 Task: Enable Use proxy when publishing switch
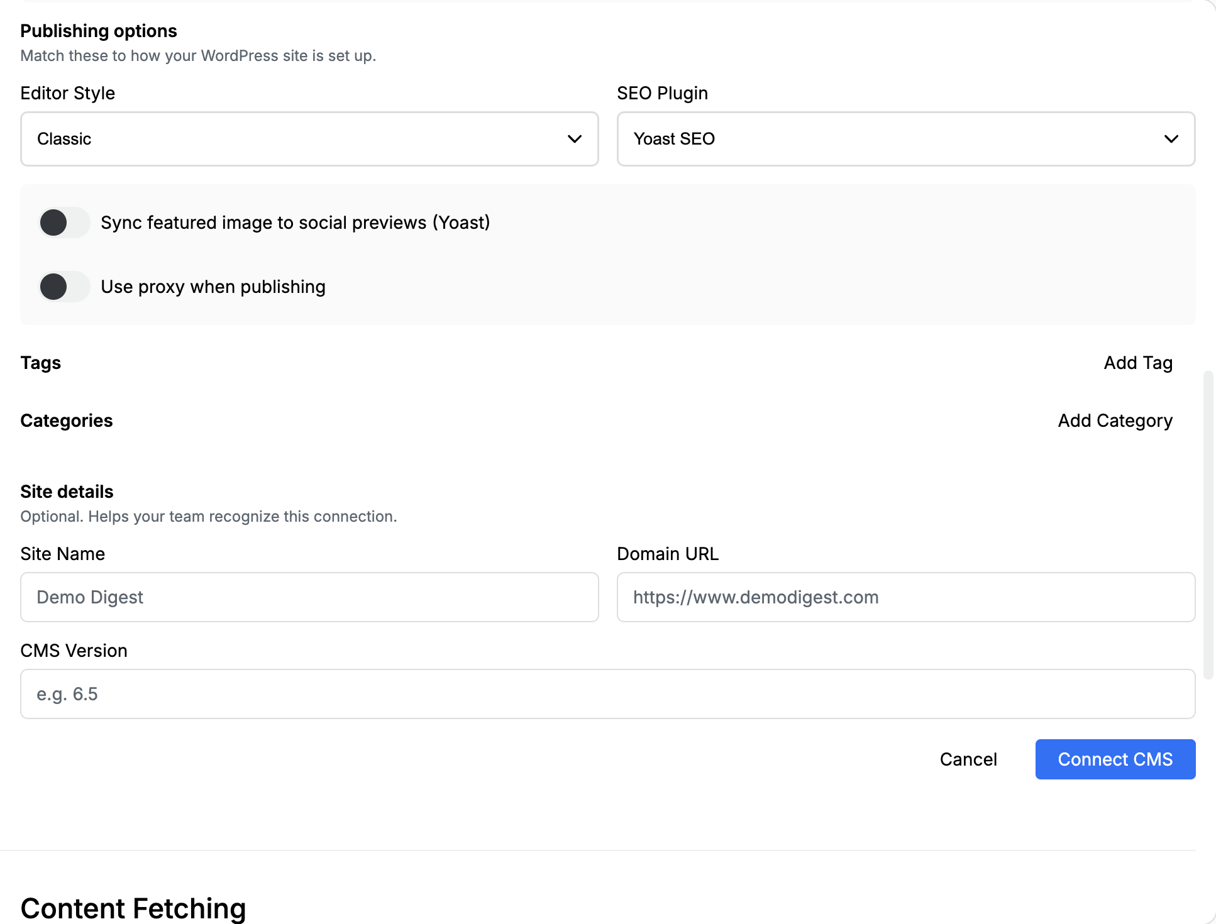coord(64,287)
